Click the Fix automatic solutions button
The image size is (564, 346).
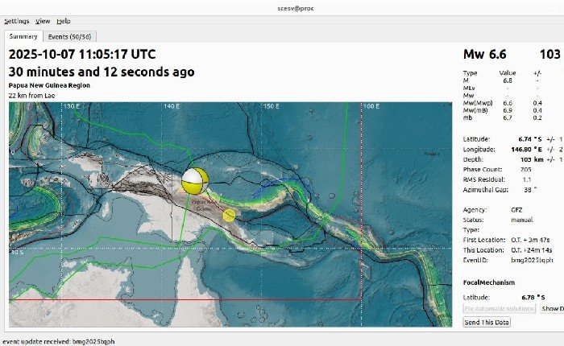(500, 309)
